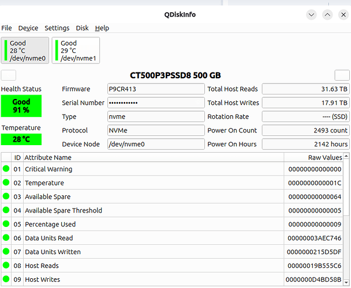Click raw value 000000215D5DF
Image resolution: width=351 pixels, height=288 pixels.
coord(314,252)
